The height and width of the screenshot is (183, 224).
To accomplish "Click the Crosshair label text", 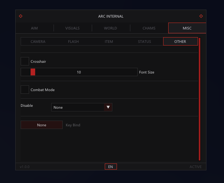I will (x=38, y=62).
